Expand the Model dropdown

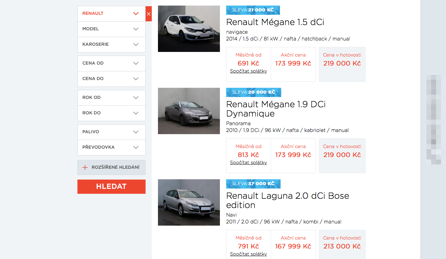point(111,29)
